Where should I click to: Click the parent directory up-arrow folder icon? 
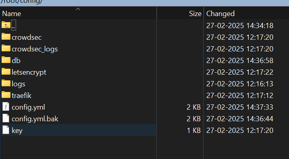click(6, 25)
